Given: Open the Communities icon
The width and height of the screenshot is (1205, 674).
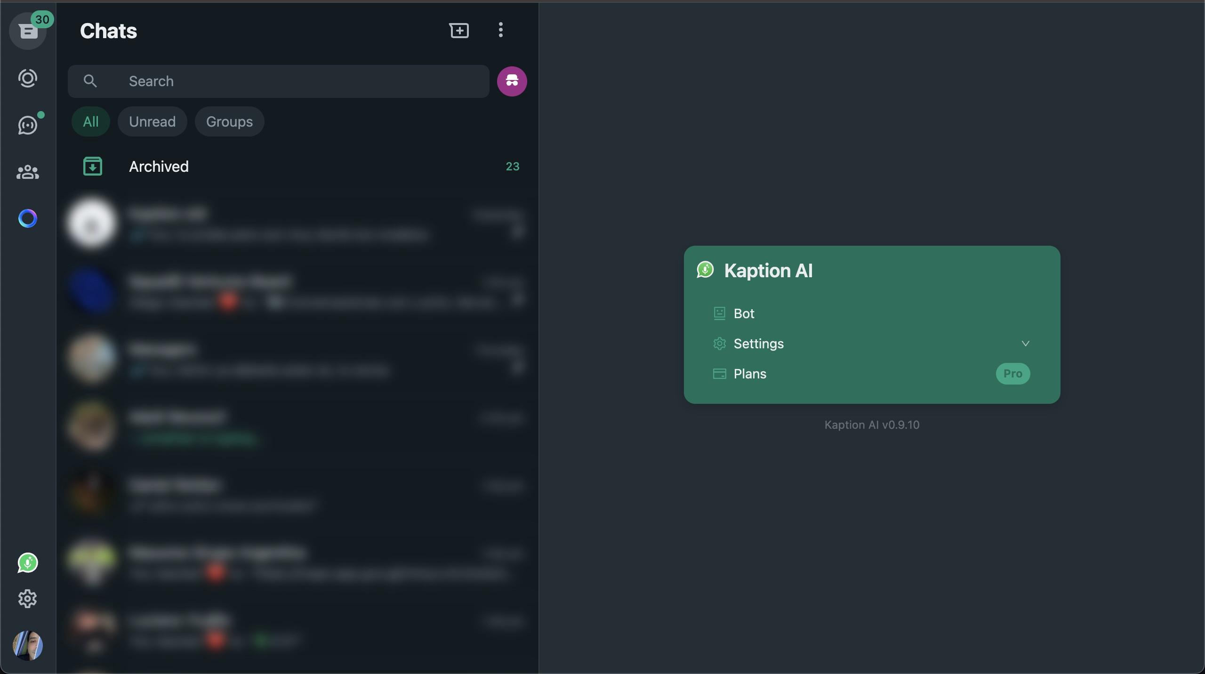Looking at the screenshot, I should coord(28,172).
